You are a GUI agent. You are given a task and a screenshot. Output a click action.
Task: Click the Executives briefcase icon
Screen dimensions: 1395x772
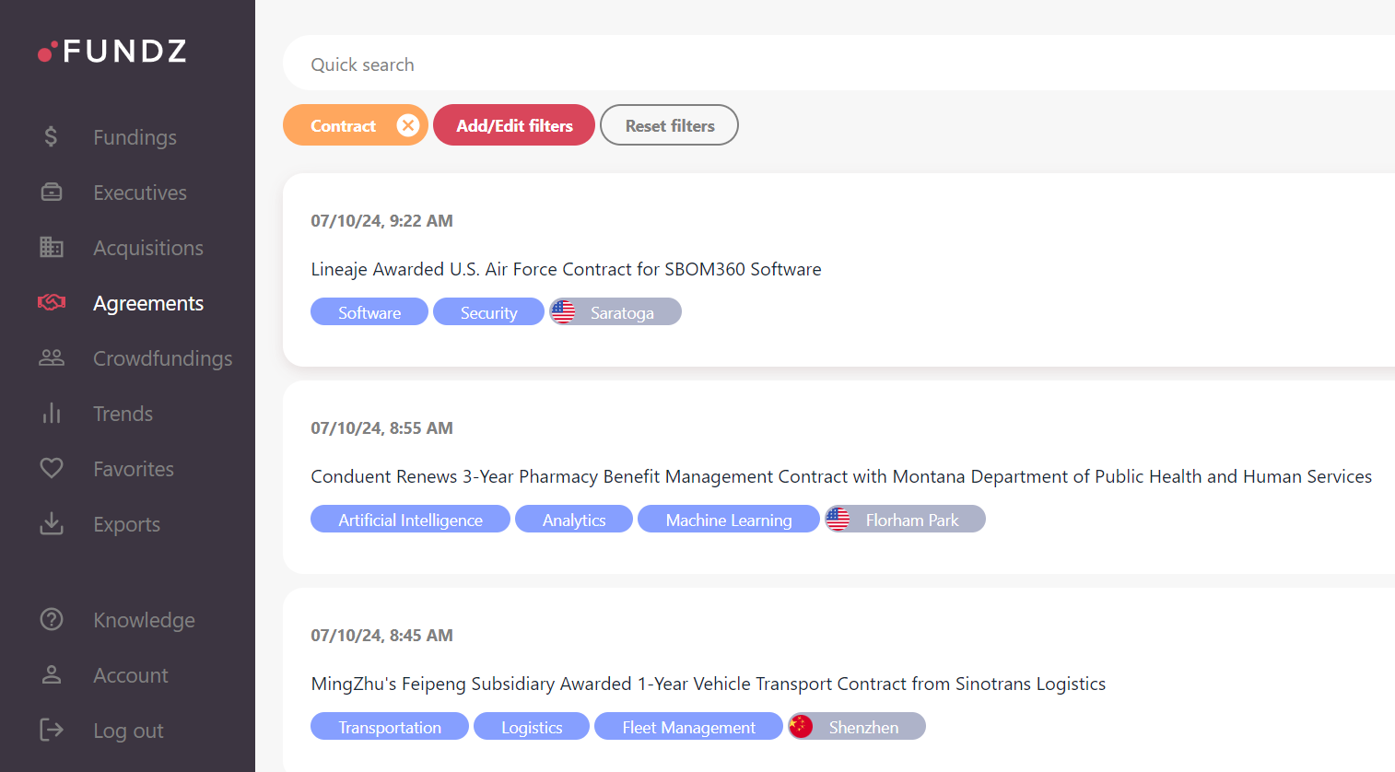[52, 193]
